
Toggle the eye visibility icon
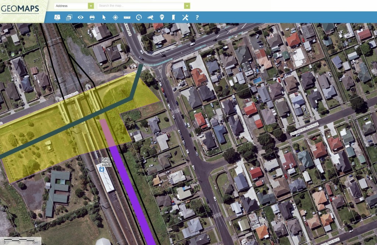tap(81, 17)
